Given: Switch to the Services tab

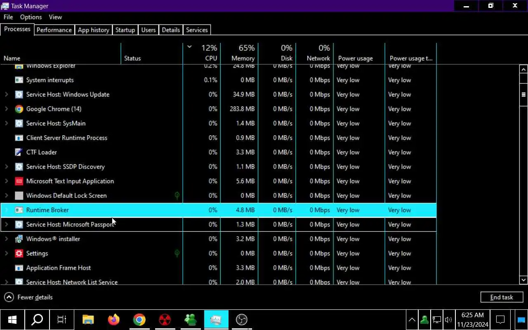Looking at the screenshot, I should [197, 30].
